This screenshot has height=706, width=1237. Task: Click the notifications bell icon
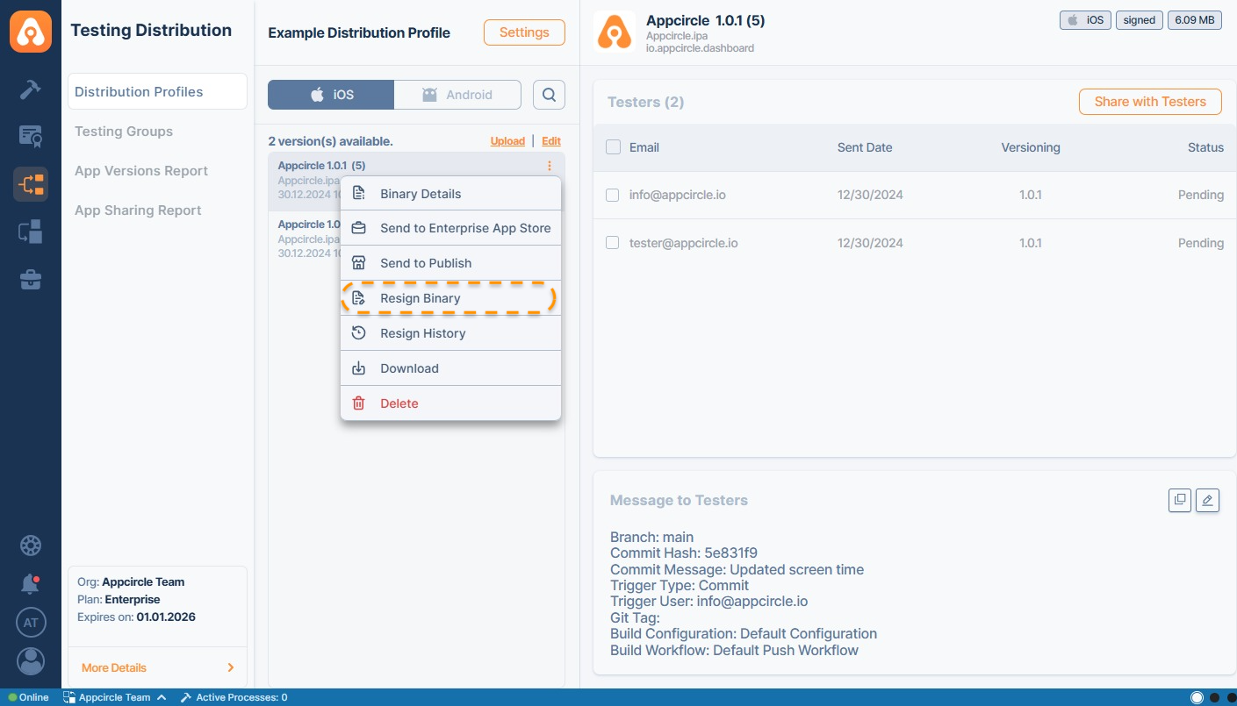click(x=31, y=584)
